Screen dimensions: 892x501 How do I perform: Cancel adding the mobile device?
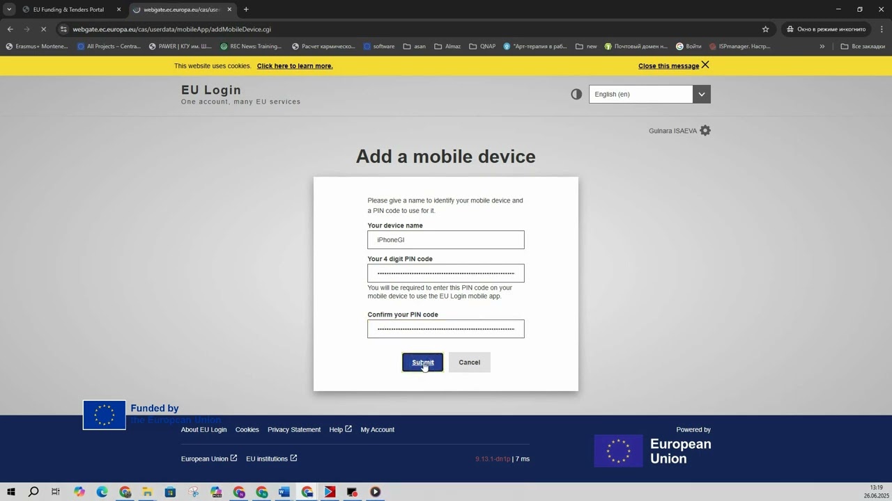[469, 363]
